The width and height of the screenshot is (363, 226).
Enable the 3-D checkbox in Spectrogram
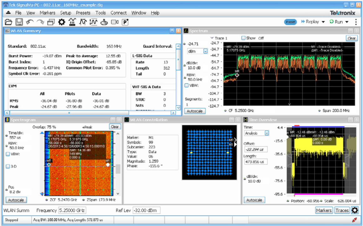pyautogui.click(x=8, y=166)
